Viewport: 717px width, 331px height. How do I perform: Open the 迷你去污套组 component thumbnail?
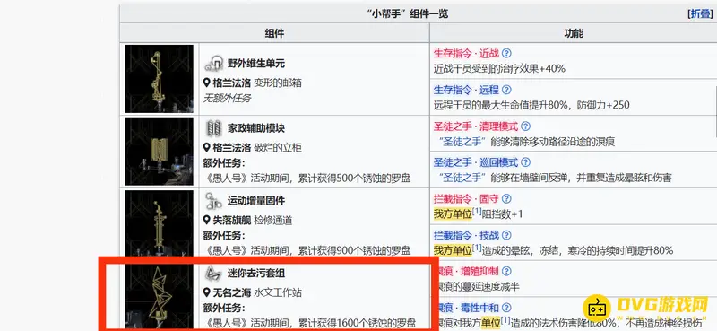160,295
